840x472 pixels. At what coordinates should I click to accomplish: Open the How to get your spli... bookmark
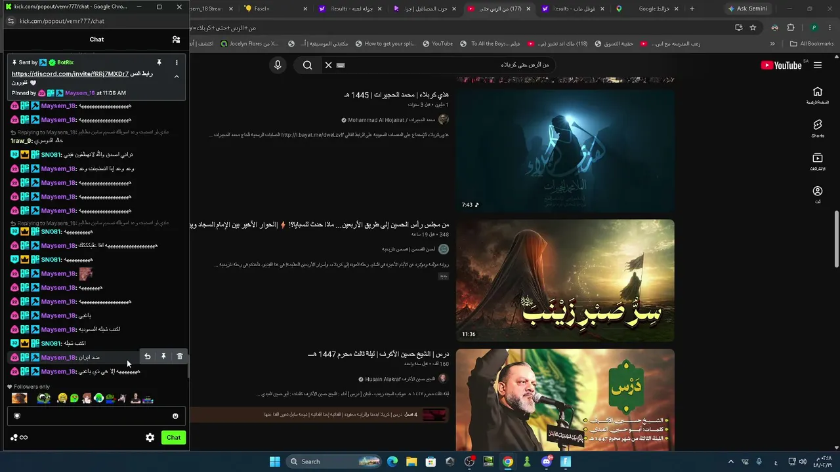385,44
